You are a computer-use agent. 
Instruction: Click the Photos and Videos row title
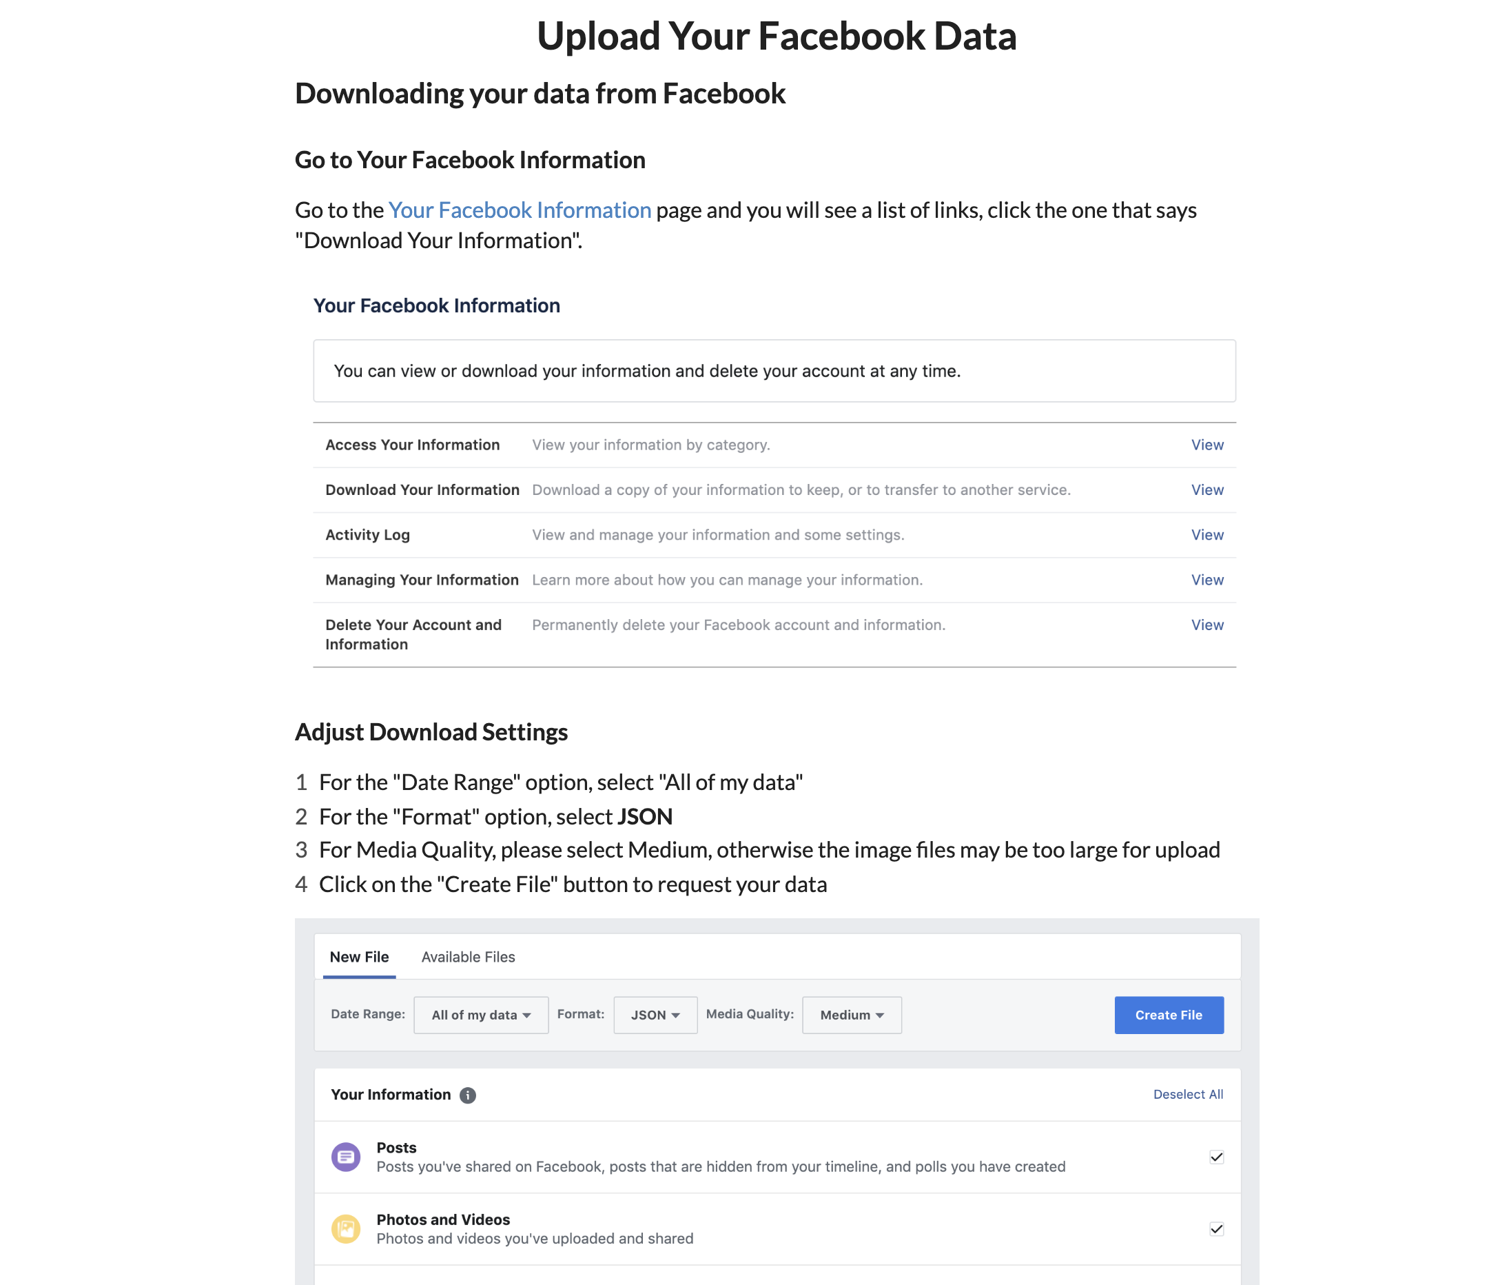(x=442, y=1220)
